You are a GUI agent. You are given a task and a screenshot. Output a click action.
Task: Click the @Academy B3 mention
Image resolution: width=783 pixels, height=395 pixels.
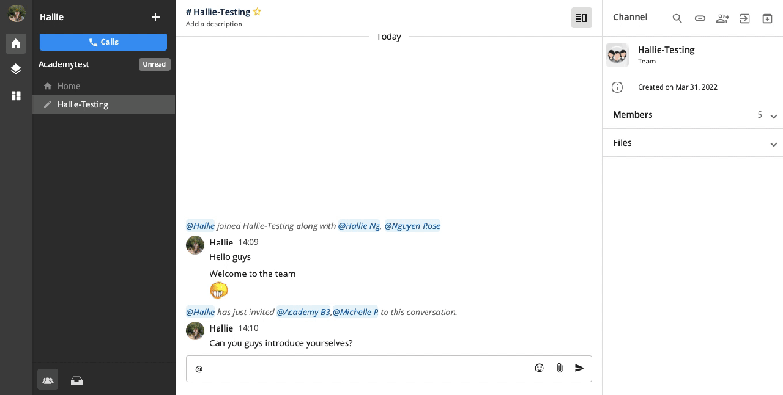(303, 312)
